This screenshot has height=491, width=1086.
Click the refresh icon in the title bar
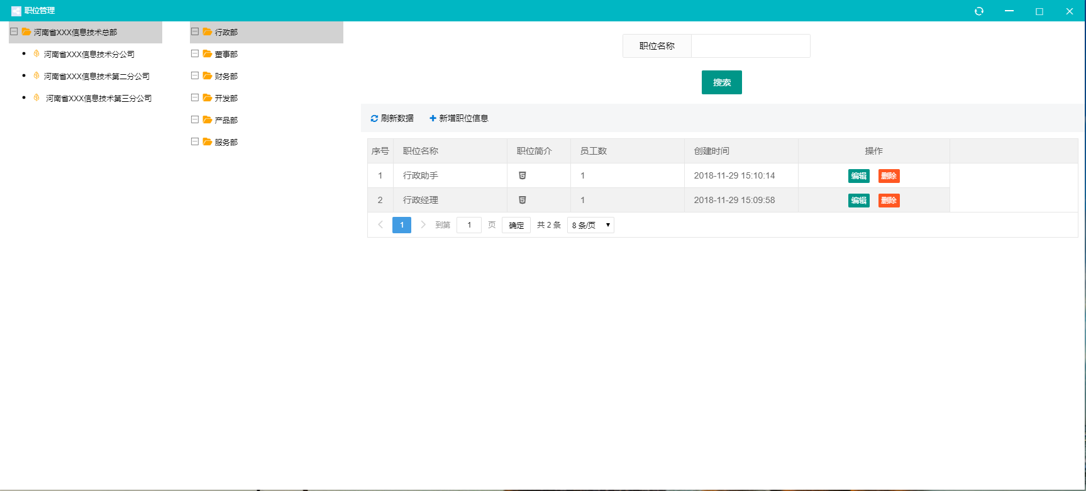pos(979,11)
